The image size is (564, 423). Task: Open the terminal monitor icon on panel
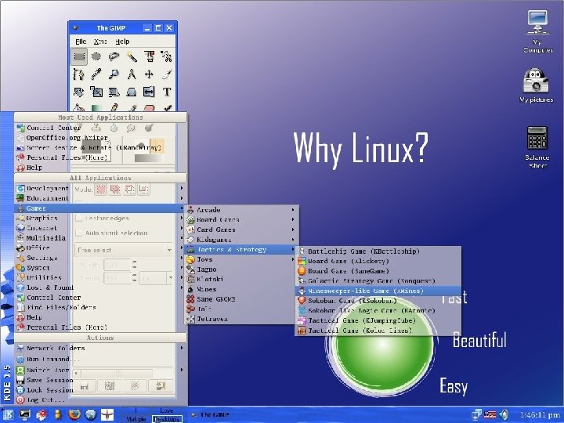pyautogui.click(x=25, y=414)
